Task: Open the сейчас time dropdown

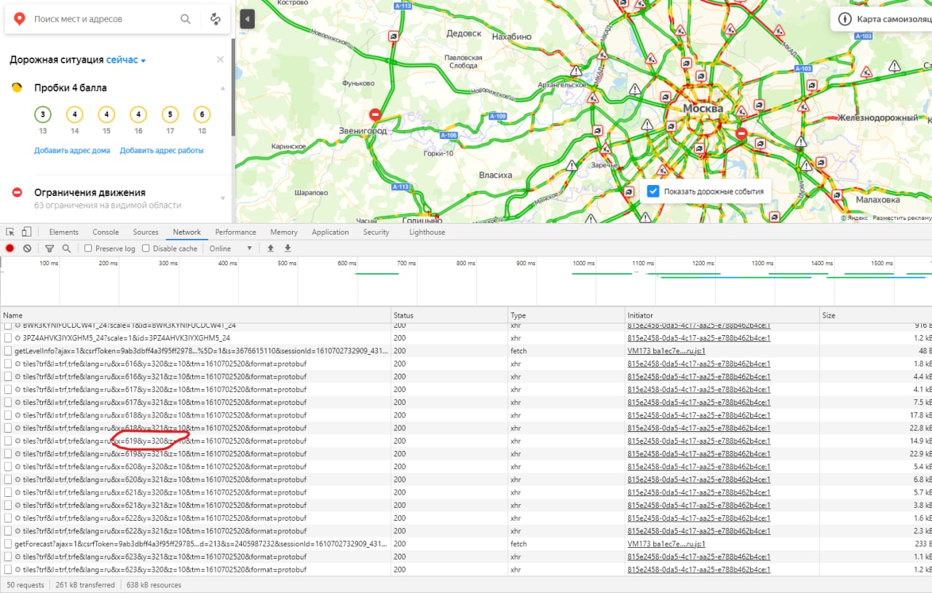Action: coord(126,60)
